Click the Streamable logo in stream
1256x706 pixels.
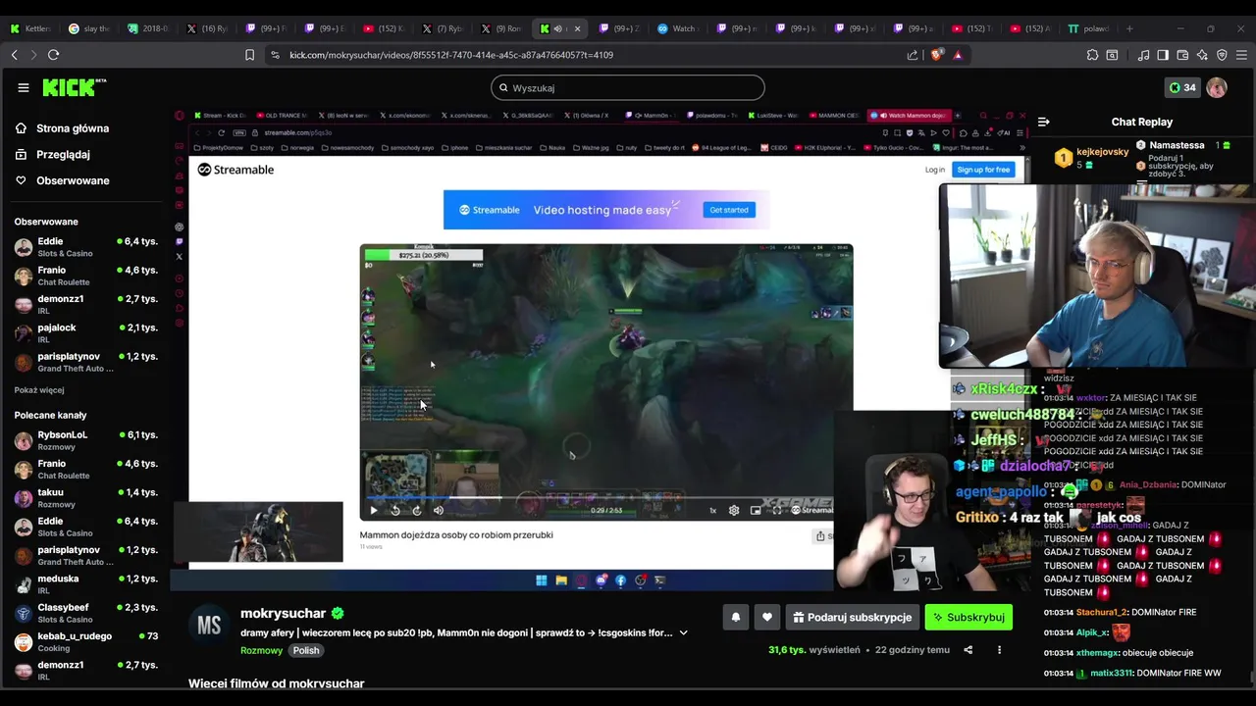236,170
